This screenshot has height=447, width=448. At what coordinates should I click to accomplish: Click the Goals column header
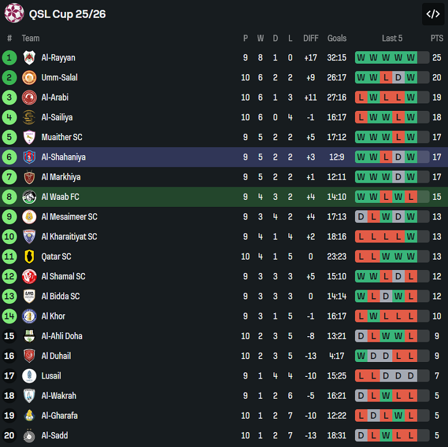point(337,38)
